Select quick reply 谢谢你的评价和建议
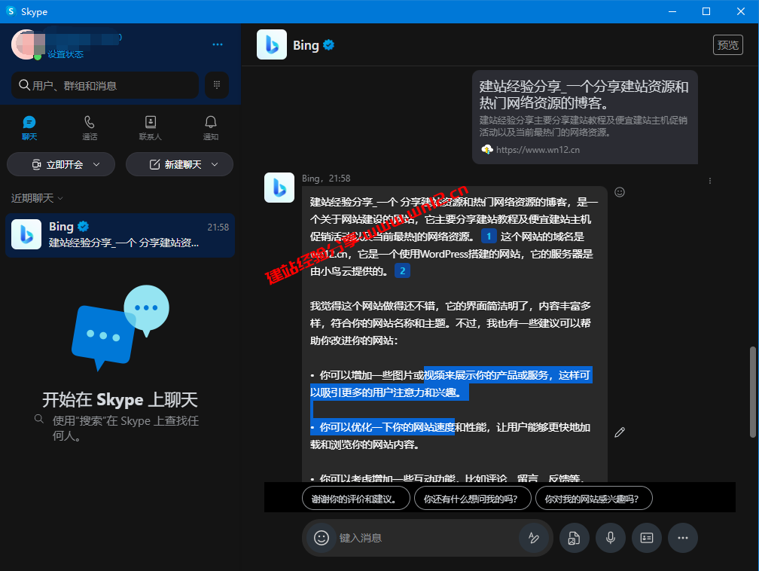 pyautogui.click(x=354, y=498)
